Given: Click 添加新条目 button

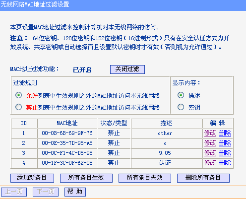Looking at the screenshot, I should (32, 178).
